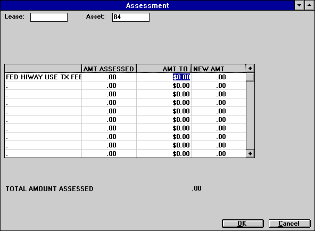Click the AMT TO column header
This screenshot has height=231, width=315.
point(164,69)
